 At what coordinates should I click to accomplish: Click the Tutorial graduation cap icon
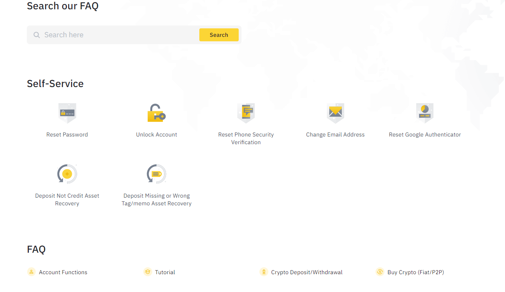pyautogui.click(x=148, y=272)
